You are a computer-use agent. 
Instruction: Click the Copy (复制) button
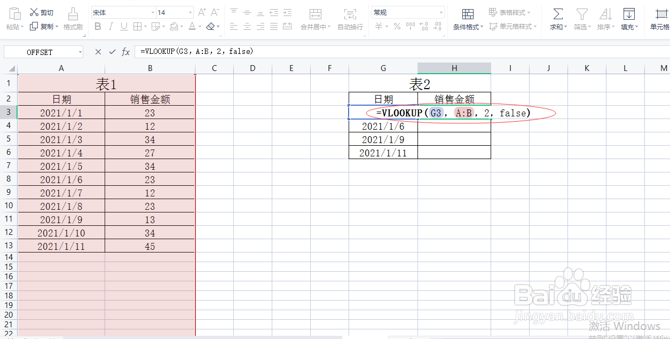pos(44,26)
